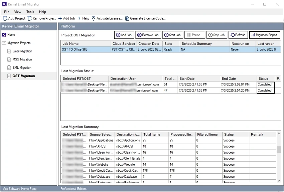The image size is (284, 192).
Task: Select the OST Migration project
Action: (x=24, y=76)
